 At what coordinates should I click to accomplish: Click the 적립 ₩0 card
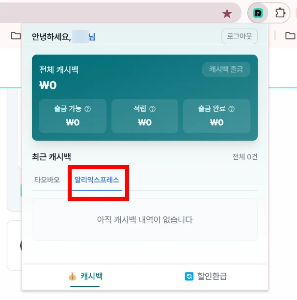pyautogui.click(x=145, y=116)
